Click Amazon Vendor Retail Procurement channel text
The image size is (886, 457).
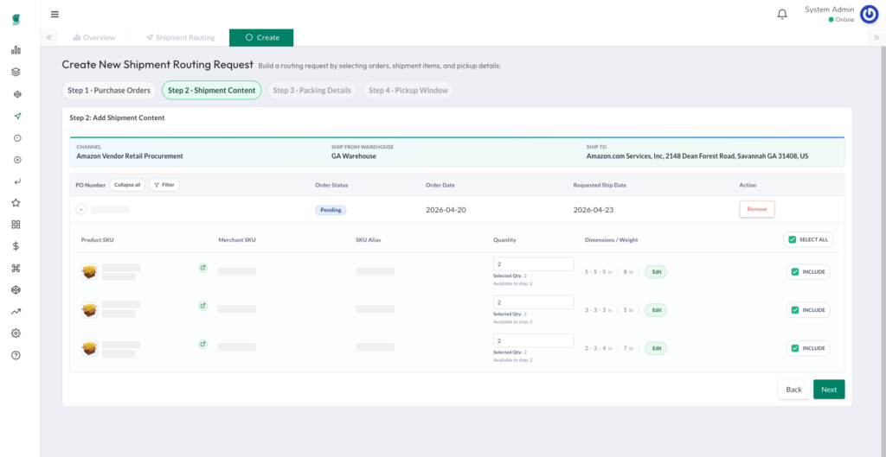tap(130, 156)
